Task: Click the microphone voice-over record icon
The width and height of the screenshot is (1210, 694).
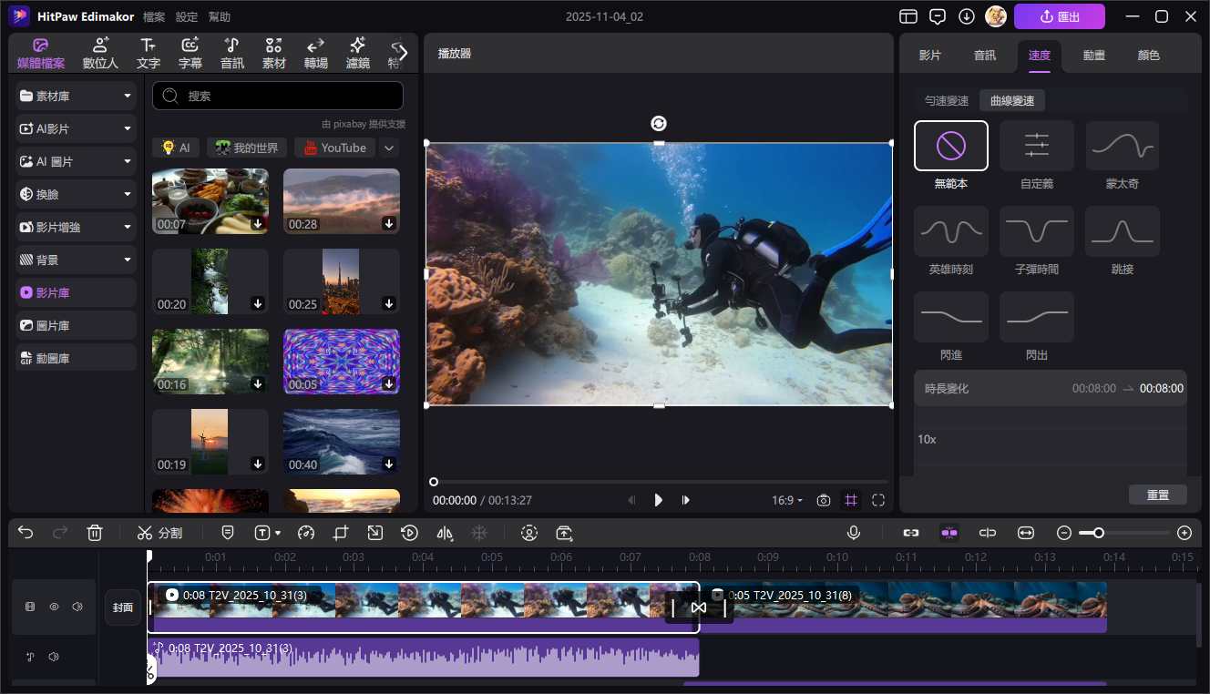Action: 854,533
